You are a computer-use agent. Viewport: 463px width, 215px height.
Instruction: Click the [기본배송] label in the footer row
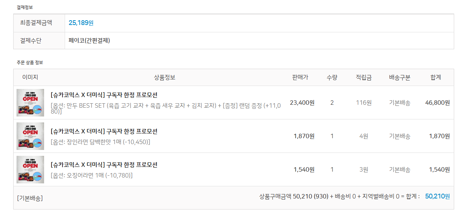[30, 198]
